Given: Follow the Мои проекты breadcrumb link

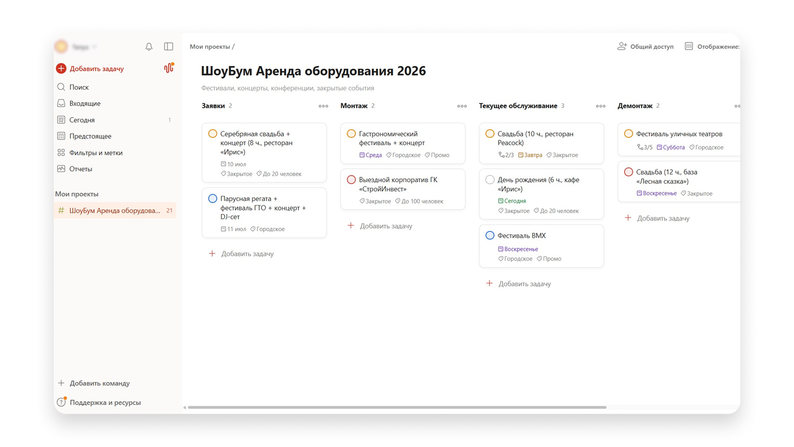Looking at the screenshot, I should [x=210, y=47].
